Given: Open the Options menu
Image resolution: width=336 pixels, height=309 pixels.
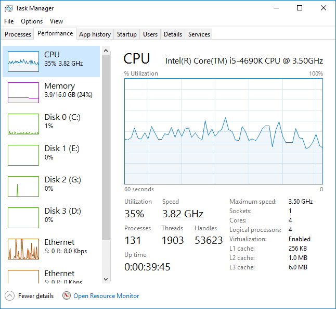Looking at the screenshot, I should pyautogui.click(x=32, y=21).
